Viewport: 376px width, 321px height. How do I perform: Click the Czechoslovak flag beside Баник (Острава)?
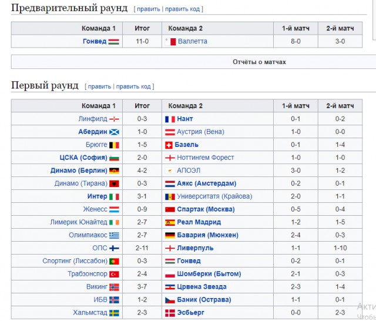170,300
